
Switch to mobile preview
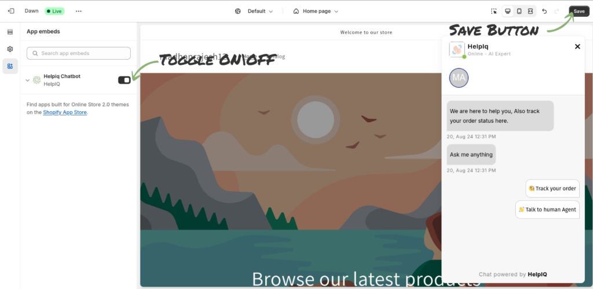[x=519, y=12]
